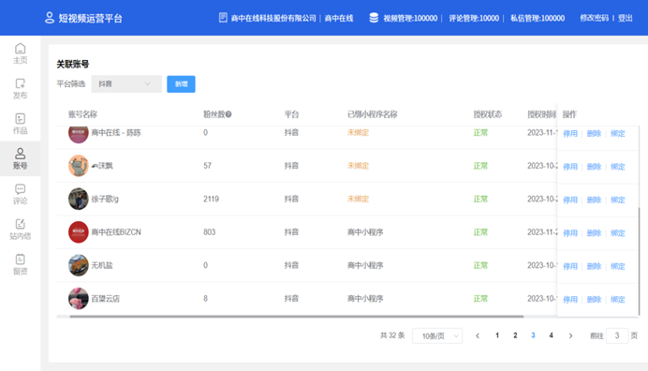Expand the 平台筛选 抖音 dropdown

(126, 84)
